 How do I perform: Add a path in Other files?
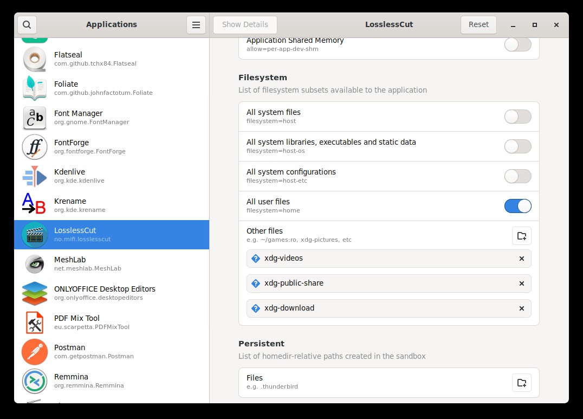click(521, 236)
